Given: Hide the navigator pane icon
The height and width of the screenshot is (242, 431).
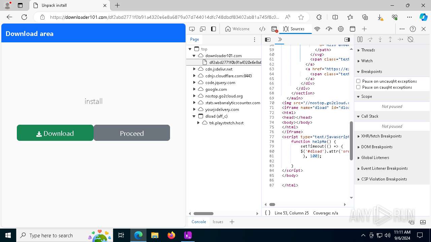Looking at the screenshot, I should point(268,39).
